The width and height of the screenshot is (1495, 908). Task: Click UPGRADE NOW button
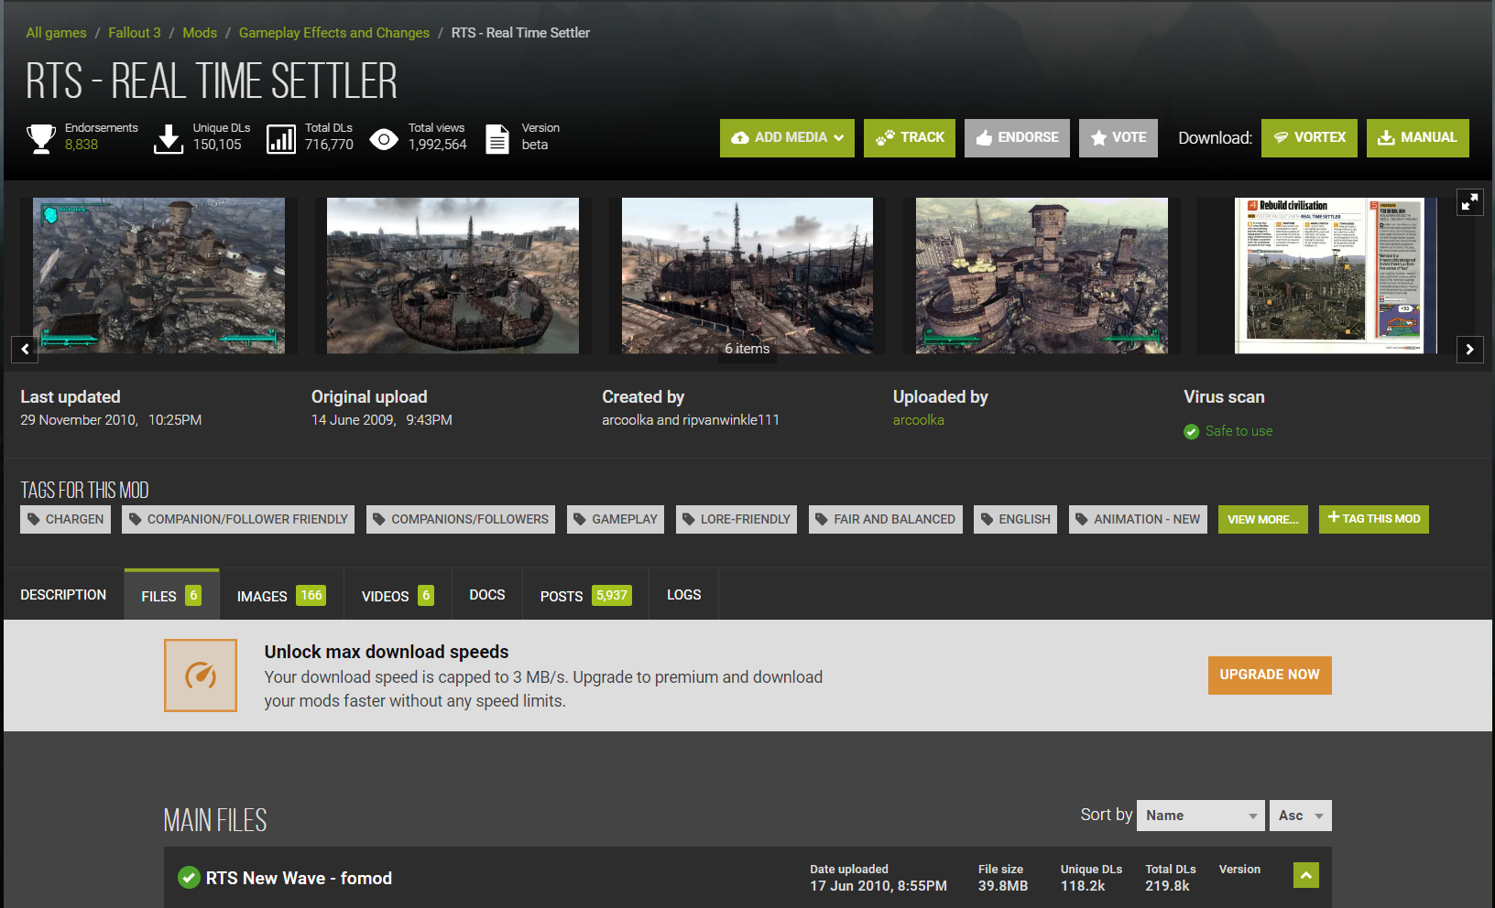tap(1270, 676)
